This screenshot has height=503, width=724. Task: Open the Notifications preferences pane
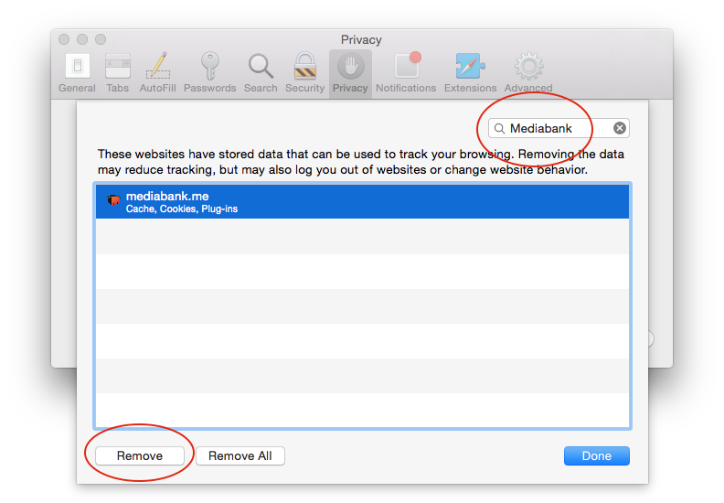click(406, 73)
